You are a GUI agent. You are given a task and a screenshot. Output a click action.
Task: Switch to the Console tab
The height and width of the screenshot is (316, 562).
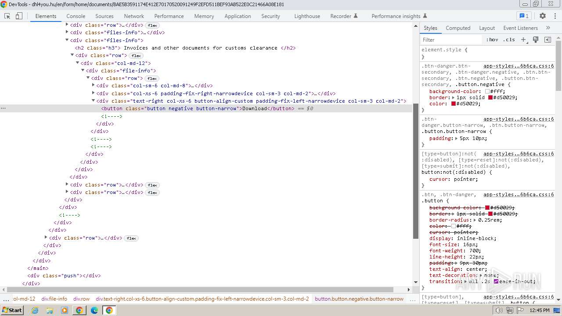[76, 16]
